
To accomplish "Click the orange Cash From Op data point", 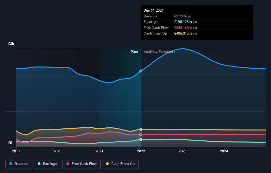I will coord(141,129).
